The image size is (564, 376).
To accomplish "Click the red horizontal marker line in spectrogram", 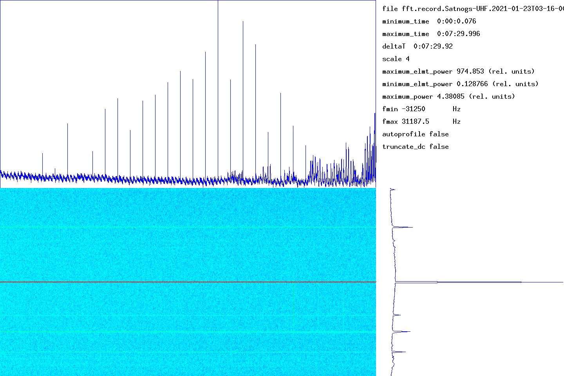I will pos(188,282).
